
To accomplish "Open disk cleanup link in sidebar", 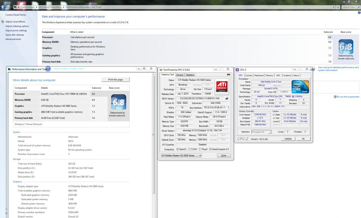I will coord(15,35).
